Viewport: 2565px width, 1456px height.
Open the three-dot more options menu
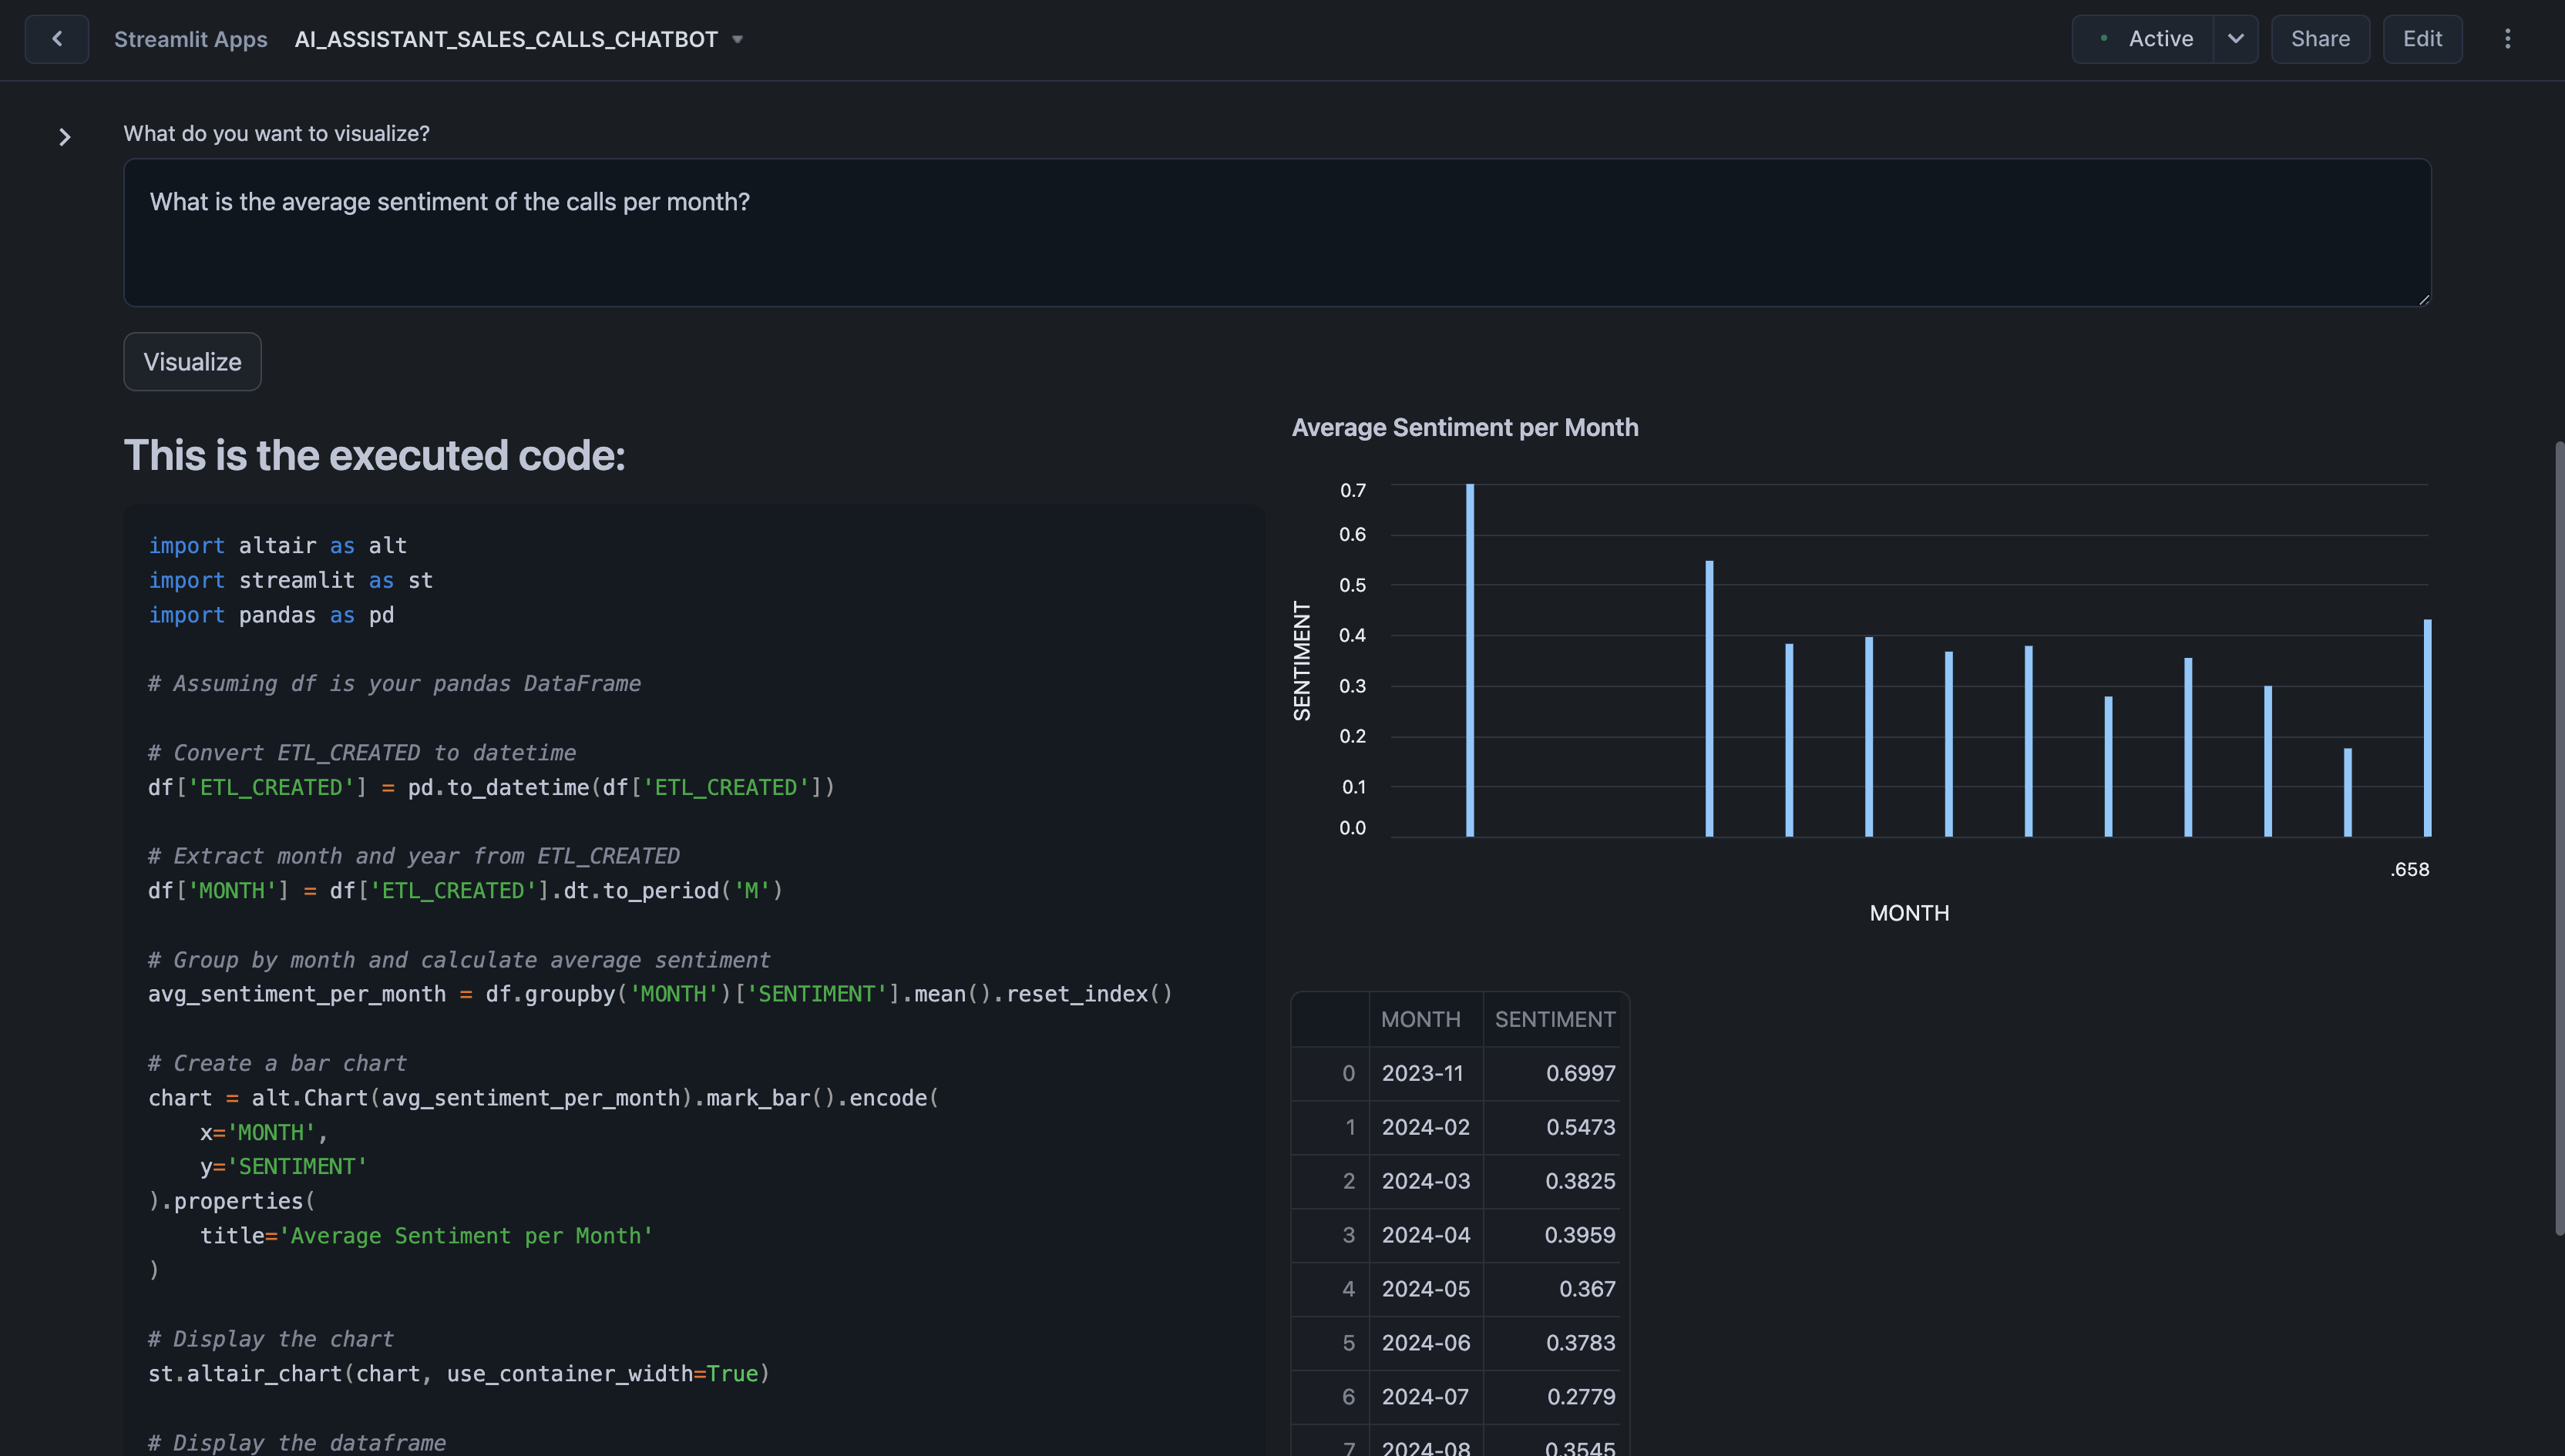[x=2507, y=39]
